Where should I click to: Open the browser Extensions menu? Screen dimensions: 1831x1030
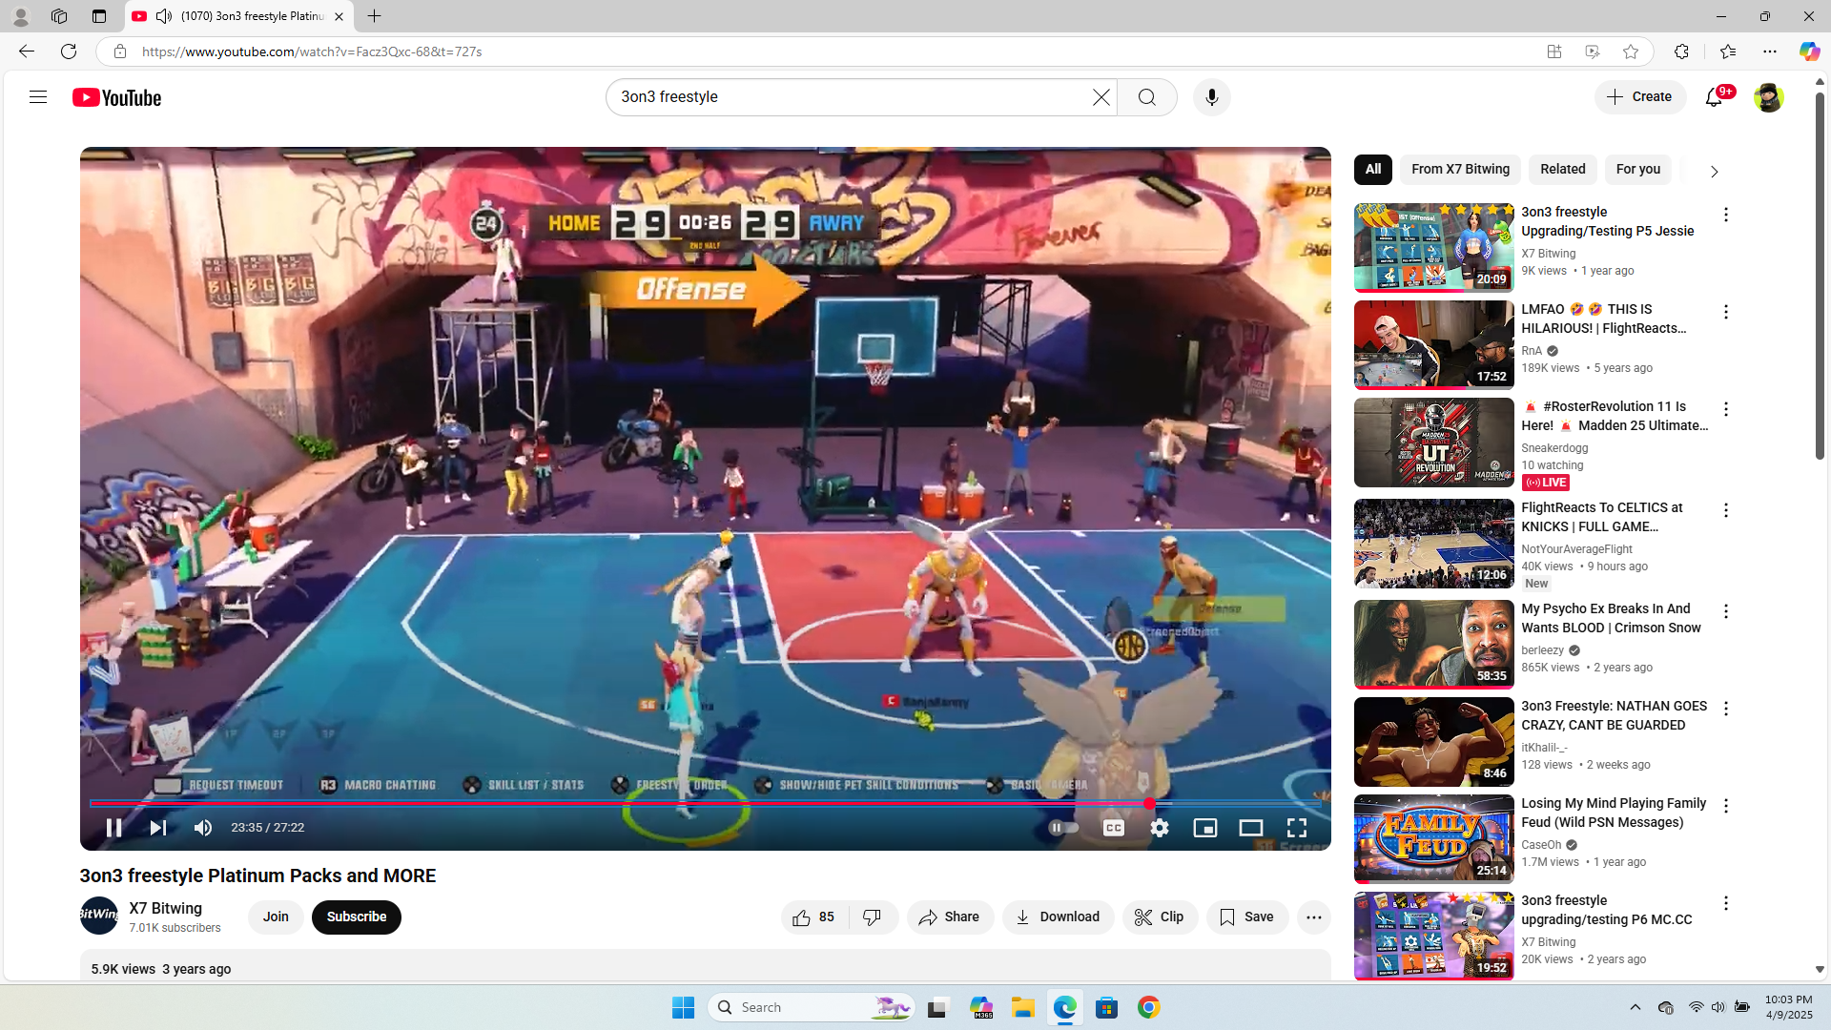click(x=1681, y=51)
